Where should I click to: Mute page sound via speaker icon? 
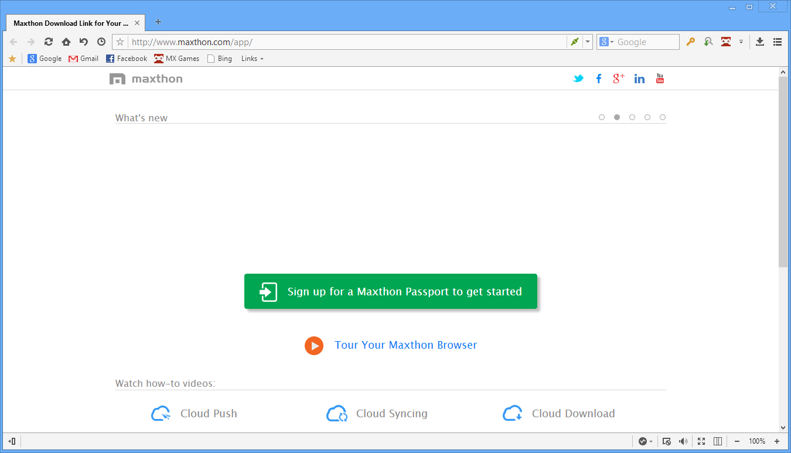(683, 441)
